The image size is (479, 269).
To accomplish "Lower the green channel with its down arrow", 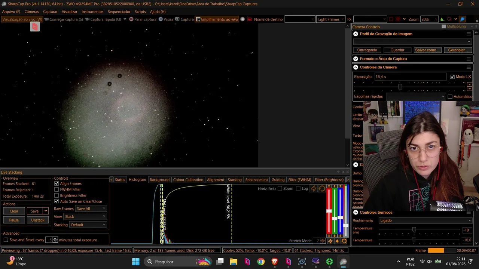I will [335, 236].
